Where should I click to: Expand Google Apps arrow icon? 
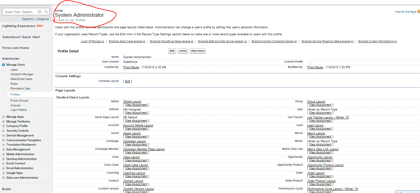point(4,173)
